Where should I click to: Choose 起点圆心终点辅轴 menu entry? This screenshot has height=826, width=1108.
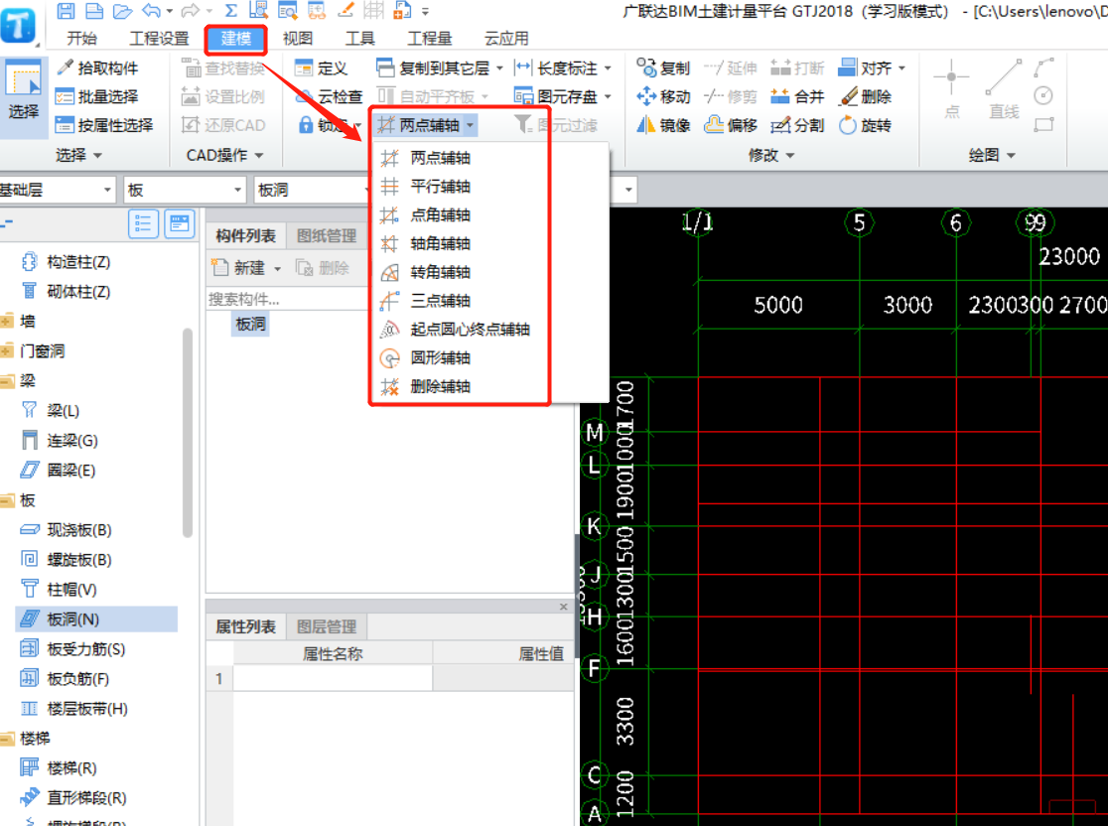coord(470,330)
